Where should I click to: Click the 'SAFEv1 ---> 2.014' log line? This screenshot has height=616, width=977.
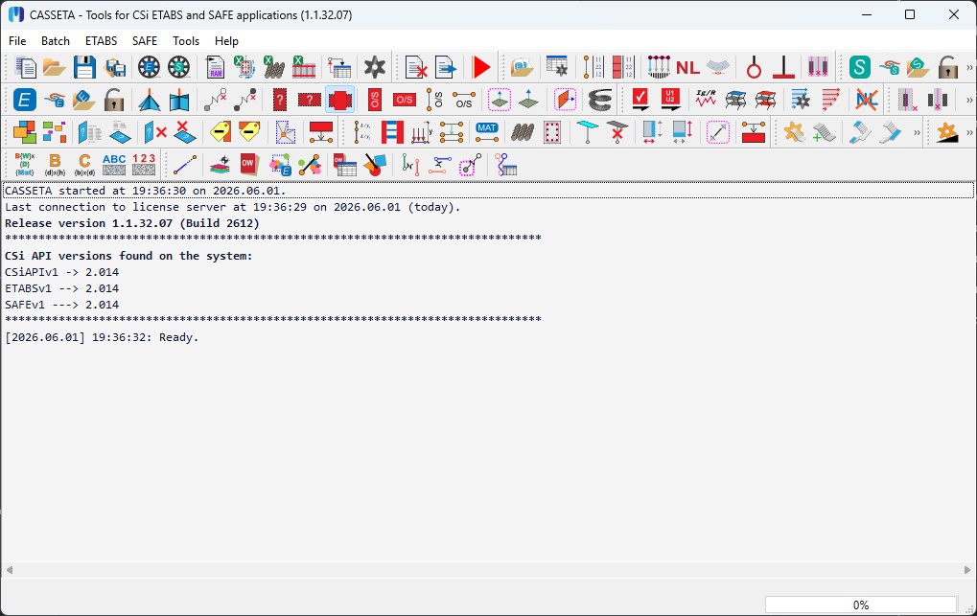coord(61,305)
